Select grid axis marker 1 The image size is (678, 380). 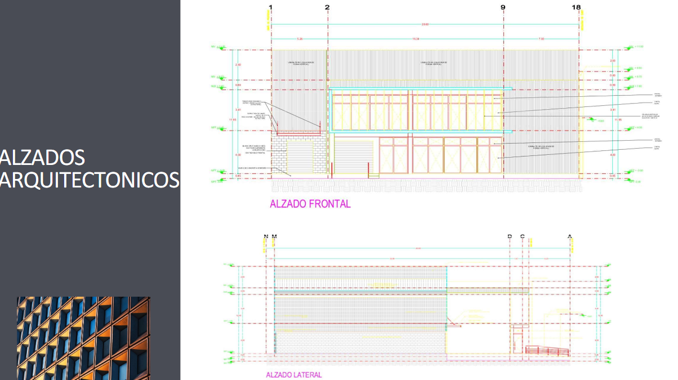(x=271, y=7)
